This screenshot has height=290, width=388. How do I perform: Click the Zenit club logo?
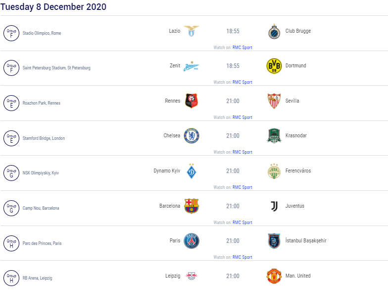191,66
